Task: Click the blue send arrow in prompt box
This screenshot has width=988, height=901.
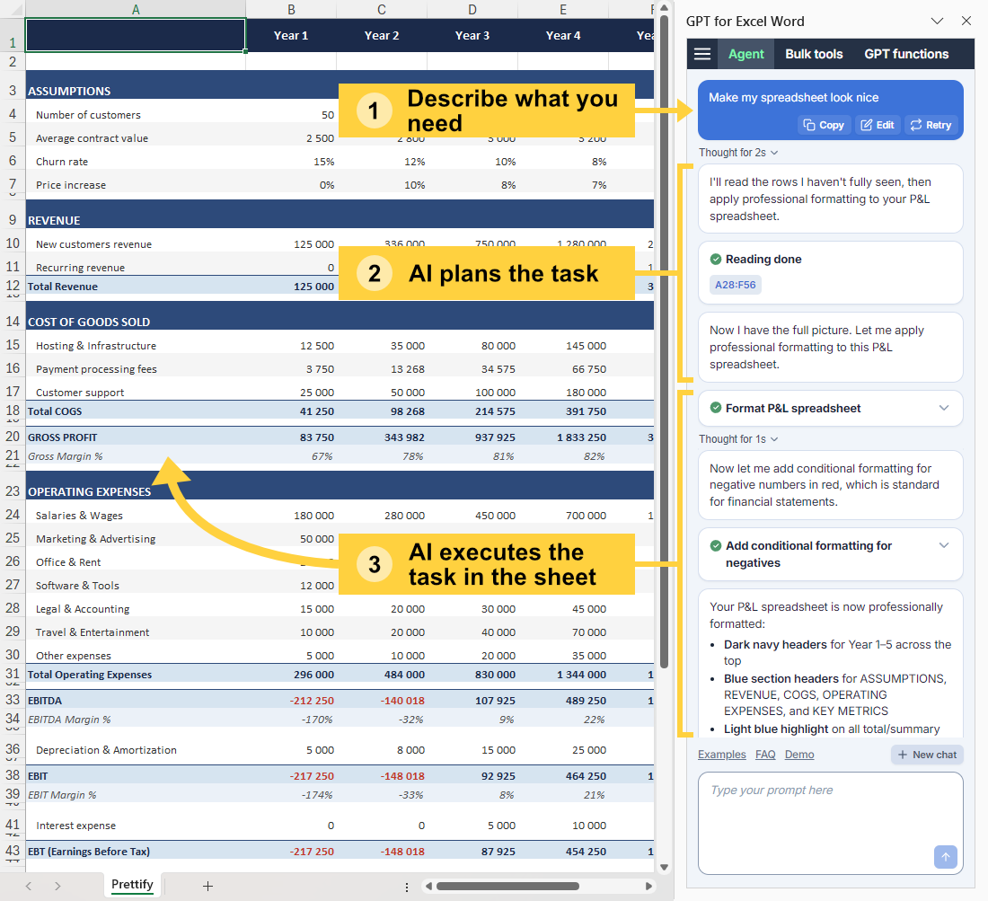Action: pyautogui.click(x=945, y=857)
